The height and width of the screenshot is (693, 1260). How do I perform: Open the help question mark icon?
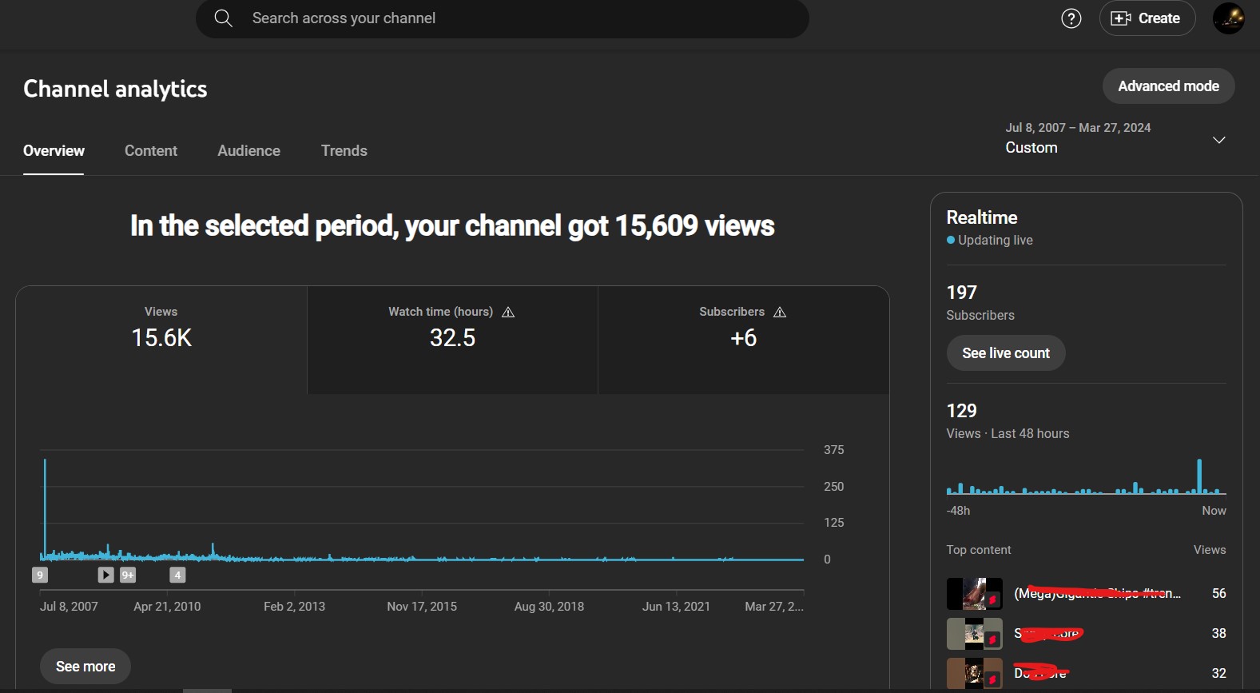(x=1071, y=18)
